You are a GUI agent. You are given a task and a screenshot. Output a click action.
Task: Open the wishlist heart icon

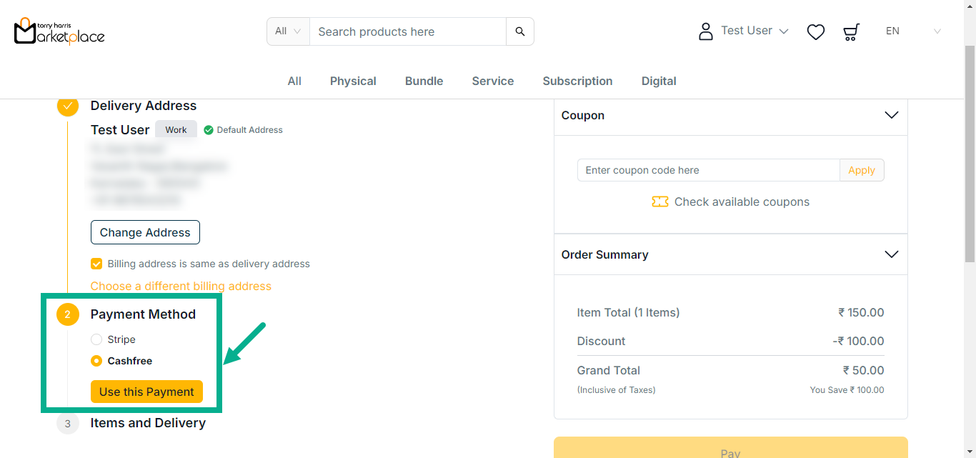(815, 31)
